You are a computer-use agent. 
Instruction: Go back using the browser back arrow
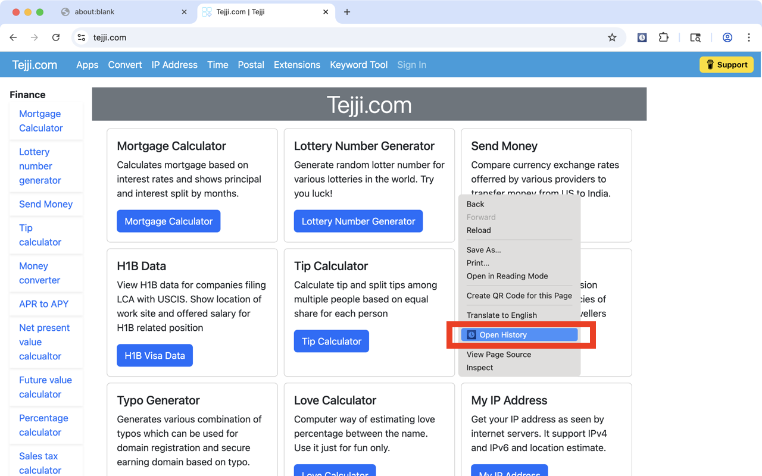[13, 37]
